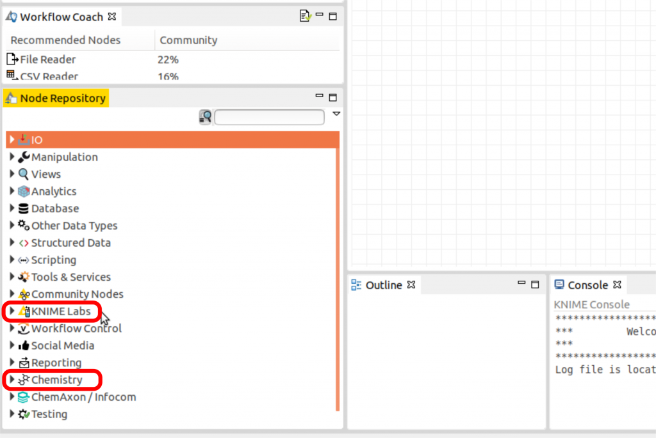Maximize the Outline panel
This screenshot has height=438, width=656.
(x=535, y=285)
